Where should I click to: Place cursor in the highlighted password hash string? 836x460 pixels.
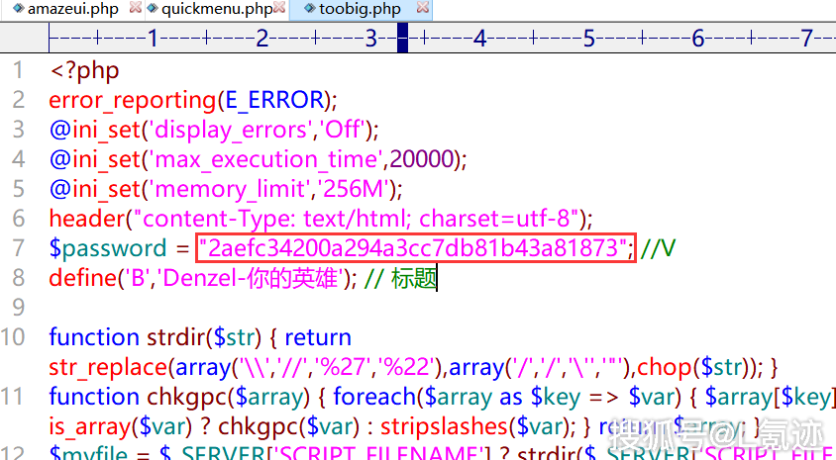tap(414, 248)
